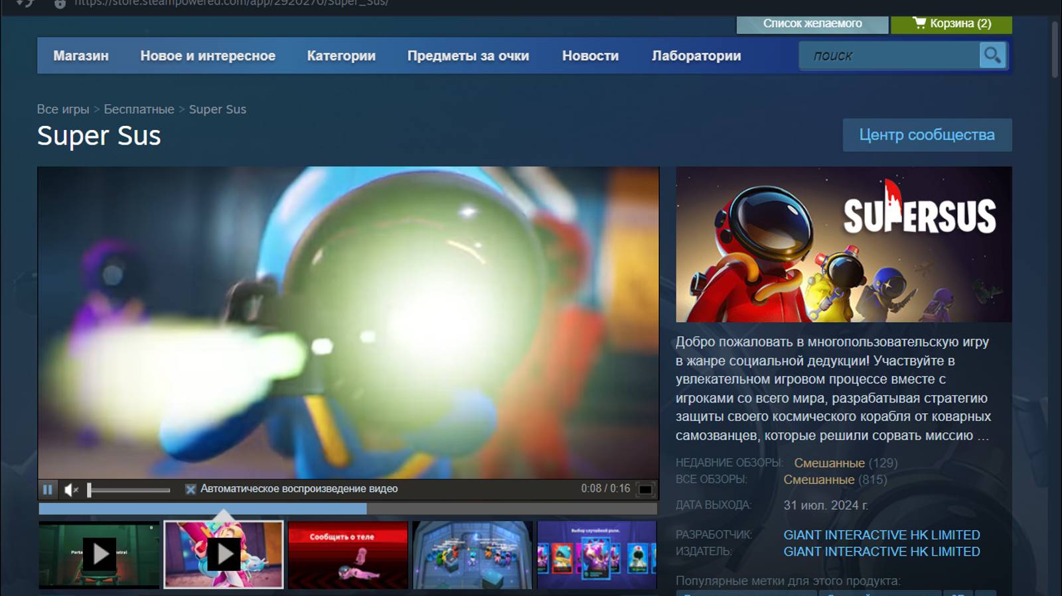Go to Все игры breadcrumb

point(63,109)
